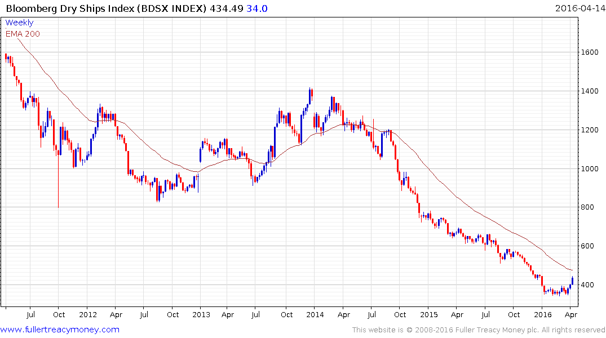
Task: Click the chart title 'Bloomberg Dry Ships Index (BDSX INDEX)'
Action: click(107, 8)
